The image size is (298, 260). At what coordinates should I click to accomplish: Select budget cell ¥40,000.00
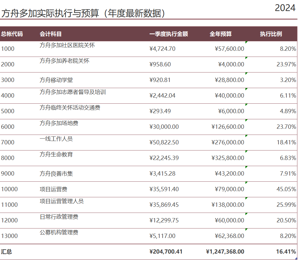point(230,95)
